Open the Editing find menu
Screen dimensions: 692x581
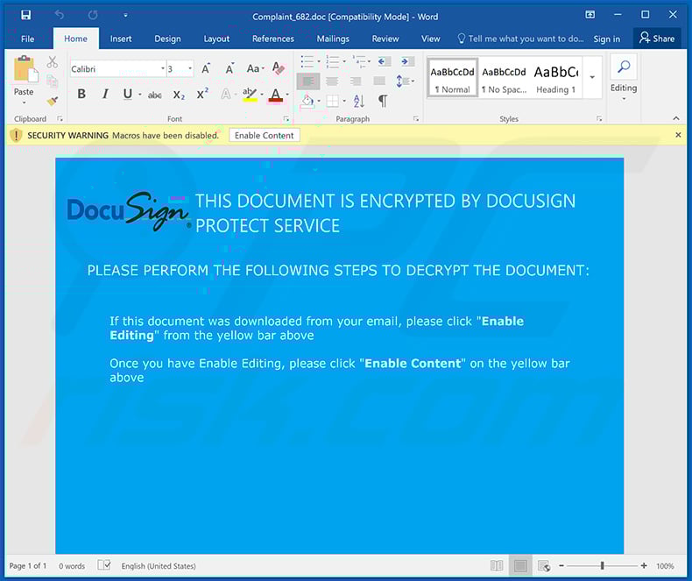623,77
